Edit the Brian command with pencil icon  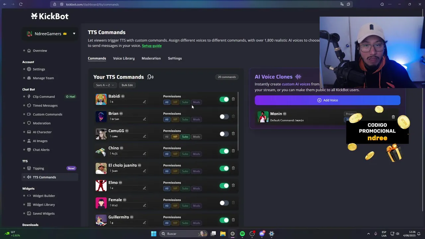pyautogui.click(x=144, y=119)
